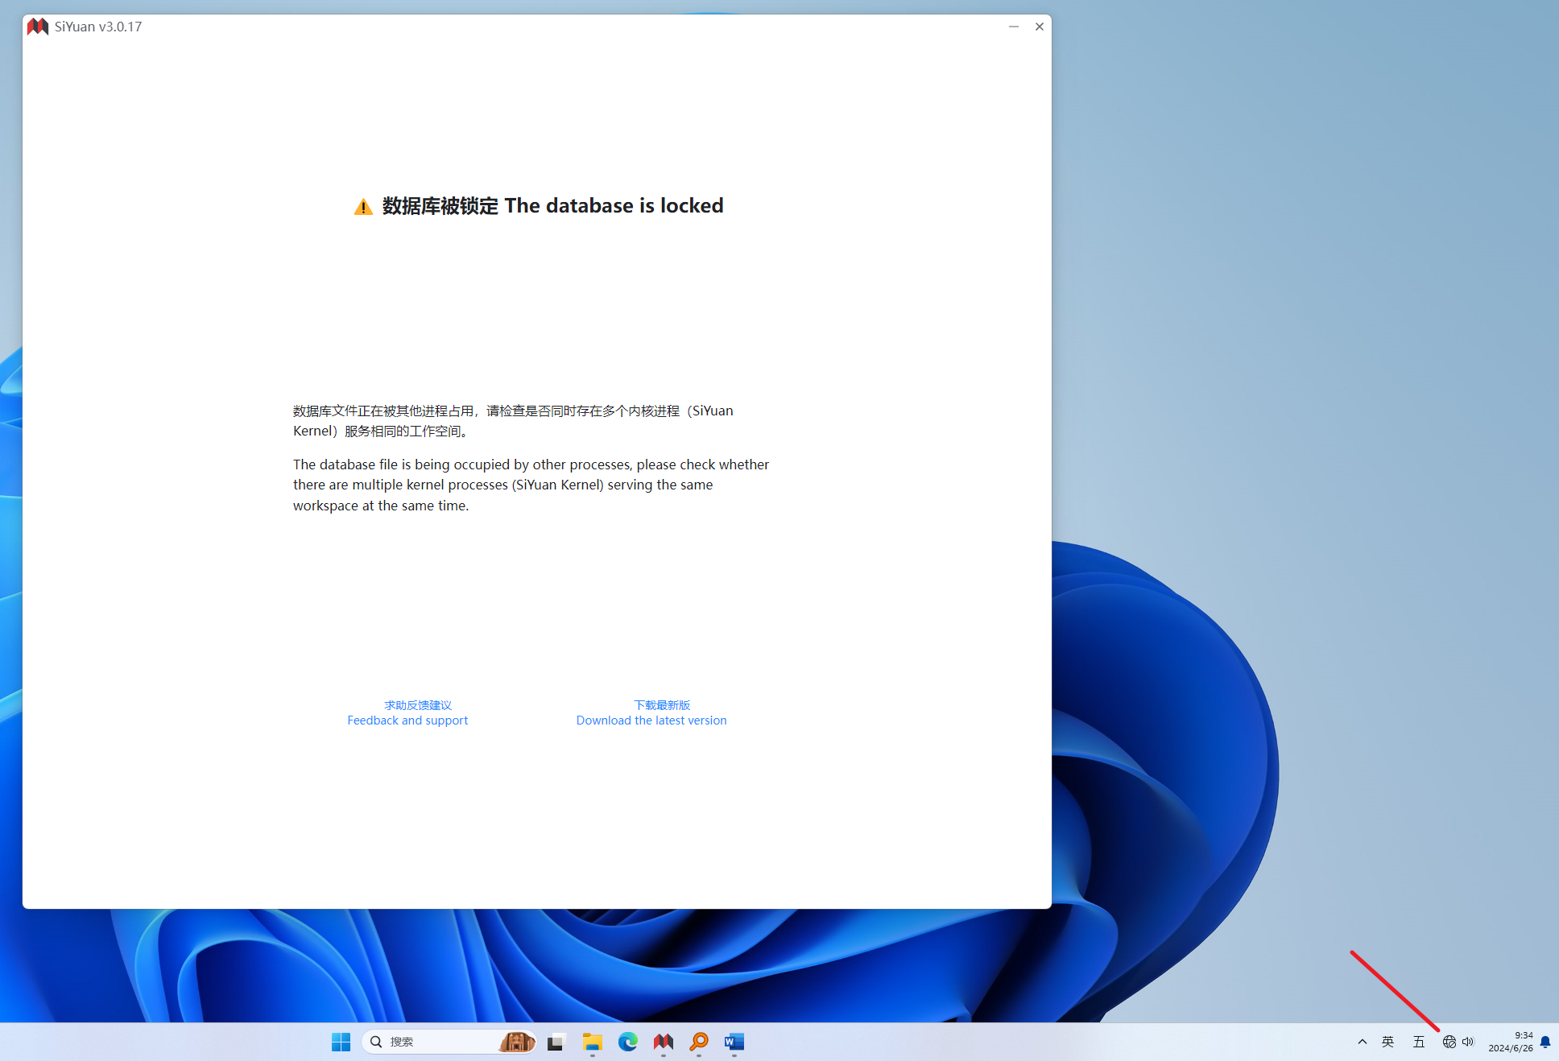1559x1061 pixels.
Task: Switch to SiYuan app in taskbar
Action: tap(663, 1042)
